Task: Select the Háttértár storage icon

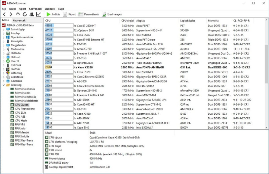Action: 8,53
